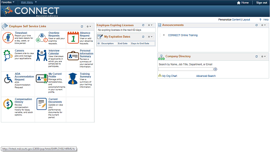Click the My Org Chart icon

(x=160, y=76)
